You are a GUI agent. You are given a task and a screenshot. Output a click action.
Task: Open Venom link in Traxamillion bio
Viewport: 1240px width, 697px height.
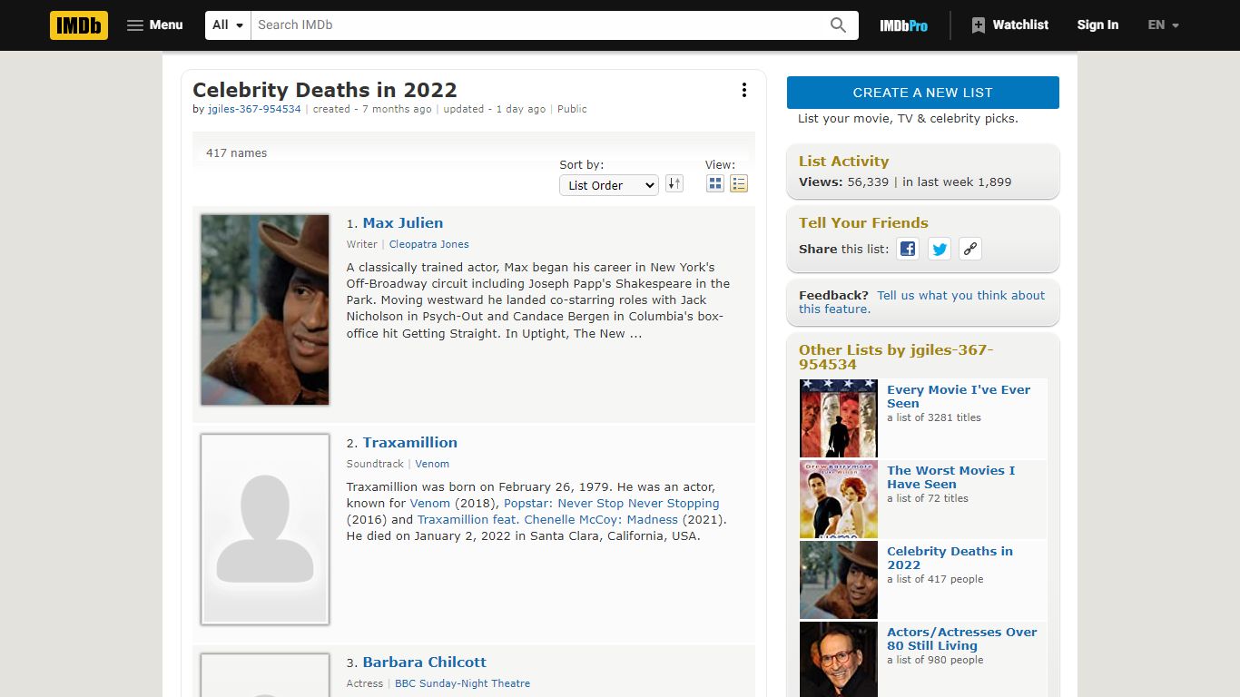pyautogui.click(x=429, y=504)
